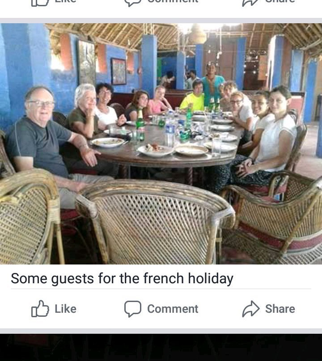This screenshot has height=361, width=322.
Task: Tap the cut-off thumbs-up icon at the top
Action: [40, 3]
